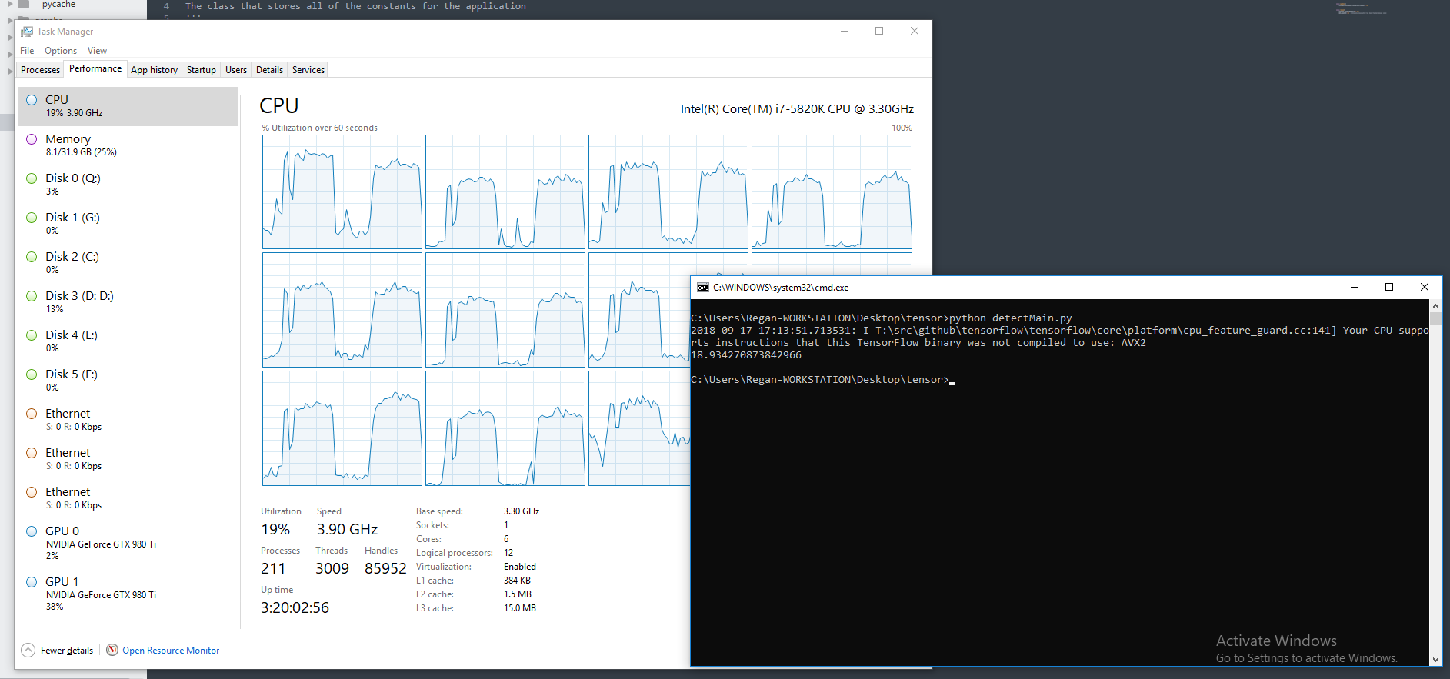
Task: Select the Performance tab
Action: tap(95, 68)
